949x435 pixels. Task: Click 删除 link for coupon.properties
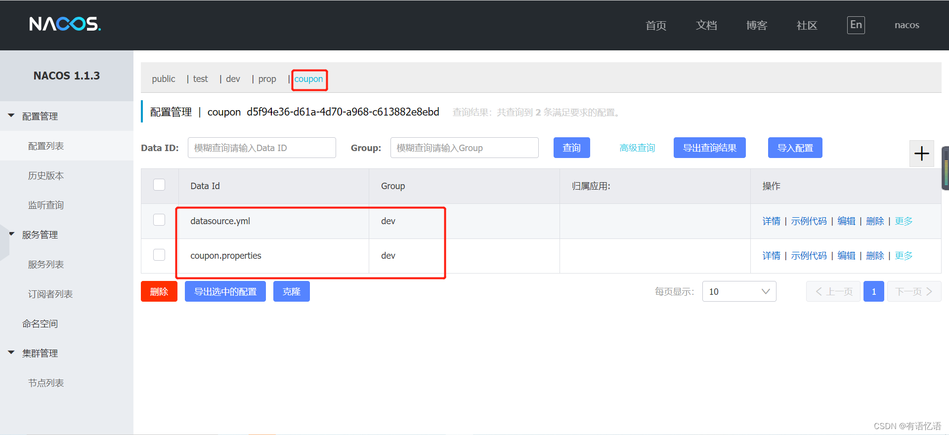tap(875, 256)
